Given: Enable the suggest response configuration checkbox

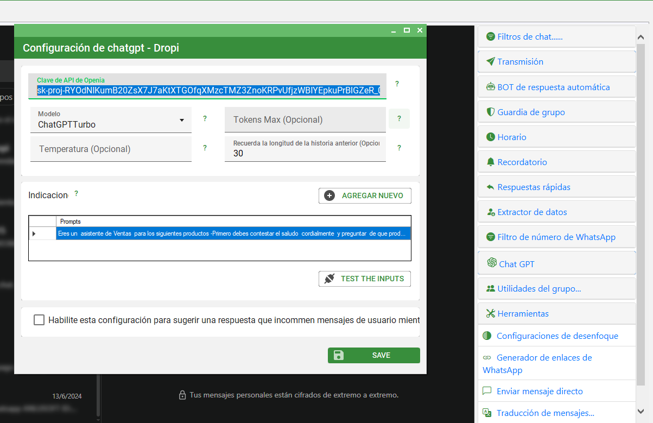Looking at the screenshot, I should [x=39, y=320].
